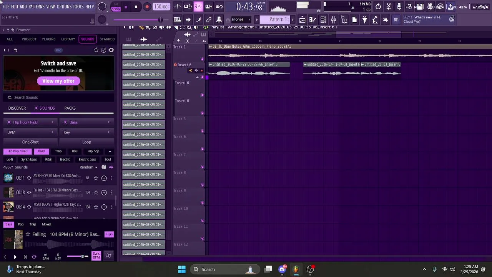Toggle PAT/SONG mode switch
This screenshot has width=492, height=277.
pos(116,7)
